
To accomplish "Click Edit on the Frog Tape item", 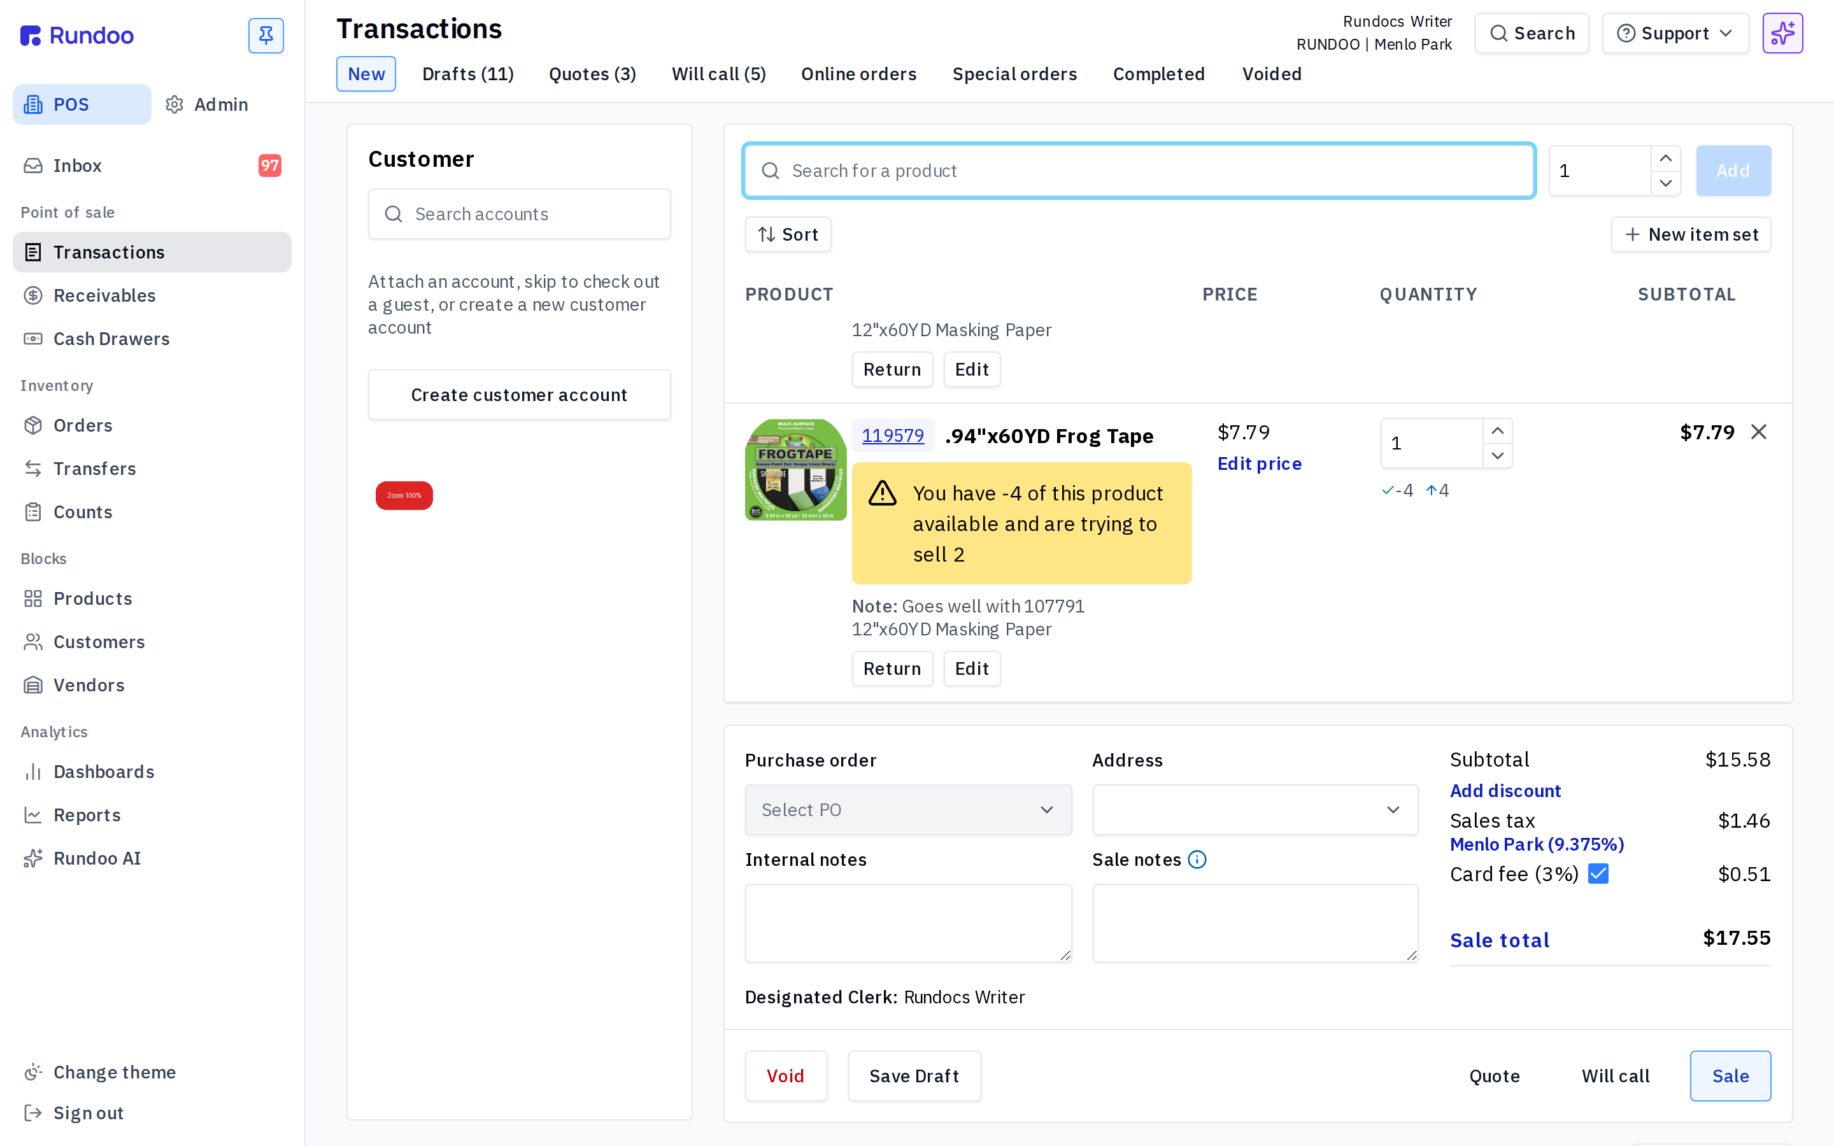I will coord(972,668).
